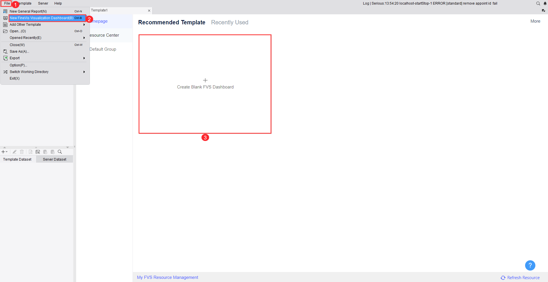Screen dimensions: 548x282
Task: Expand the Add Other Template submenu
Action: pos(84,24)
